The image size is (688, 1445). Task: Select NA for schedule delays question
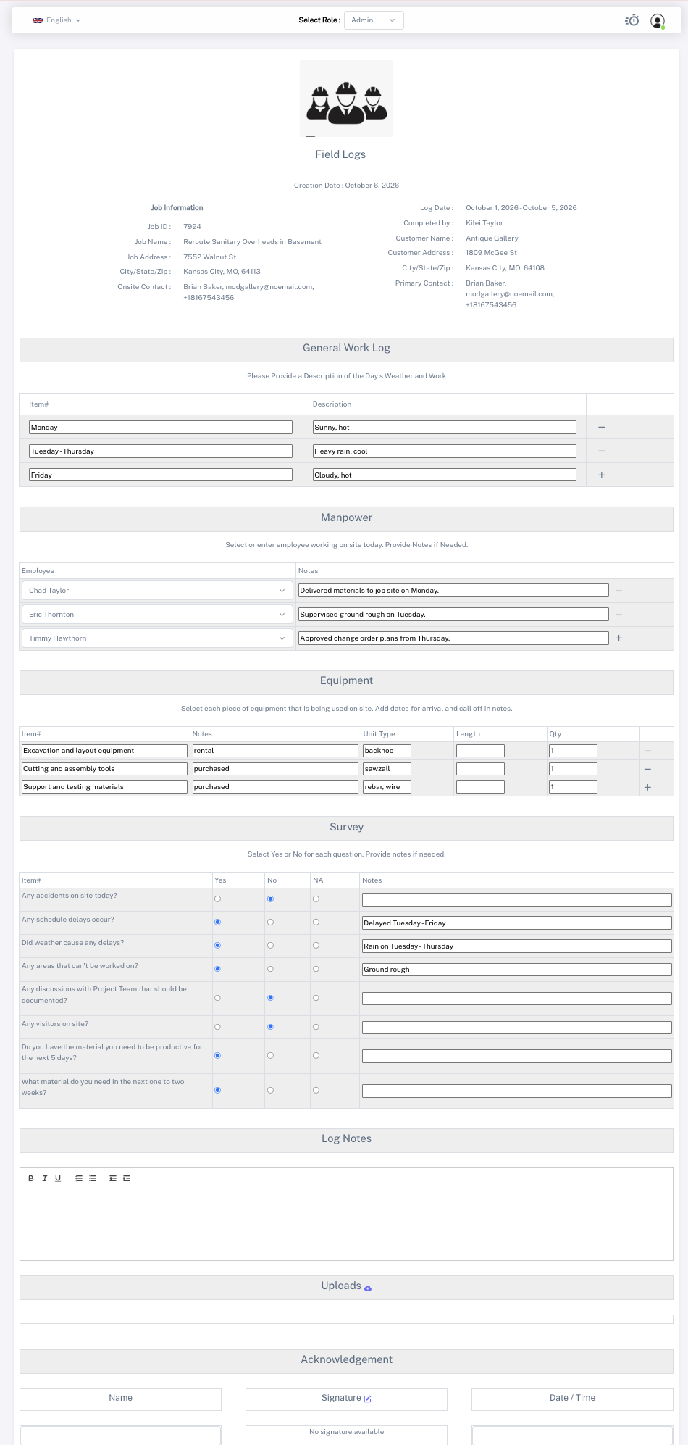(x=316, y=923)
